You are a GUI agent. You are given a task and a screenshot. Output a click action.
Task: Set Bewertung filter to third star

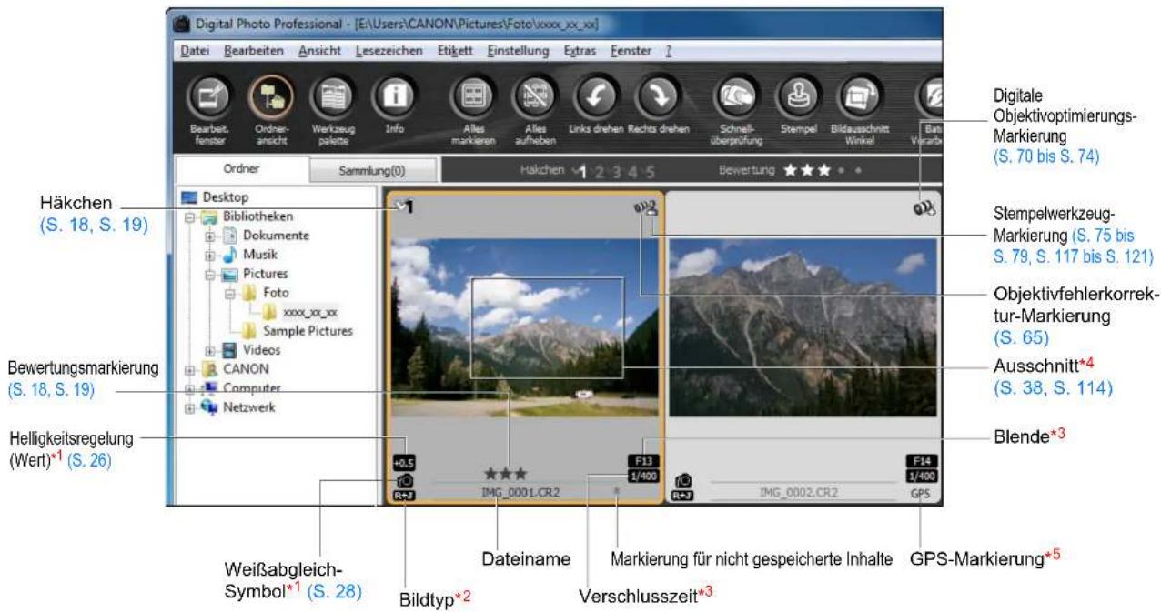click(x=824, y=170)
